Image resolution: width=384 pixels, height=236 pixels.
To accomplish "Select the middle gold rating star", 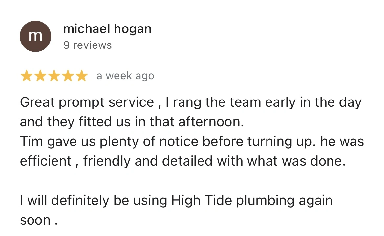I will 54,76.
